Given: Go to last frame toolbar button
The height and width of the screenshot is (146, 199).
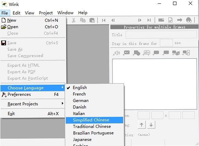Looking at the screenshot, I should [x=149, y=20].
